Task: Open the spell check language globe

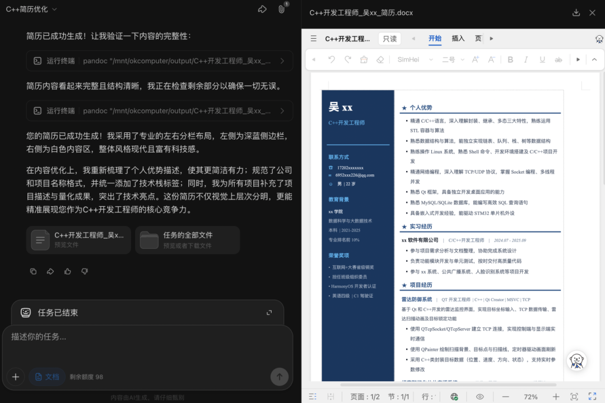Action: 454,397
